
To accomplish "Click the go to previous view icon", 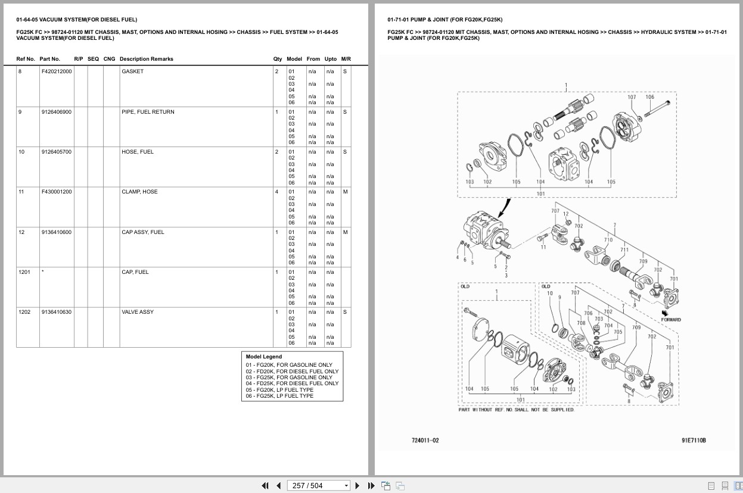I will (386, 486).
